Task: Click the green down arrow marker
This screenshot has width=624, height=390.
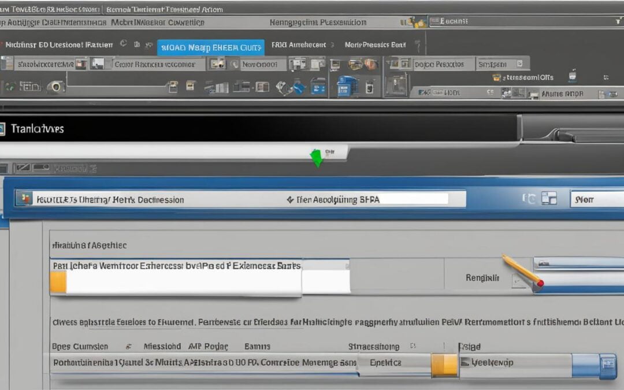Action: [317, 158]
